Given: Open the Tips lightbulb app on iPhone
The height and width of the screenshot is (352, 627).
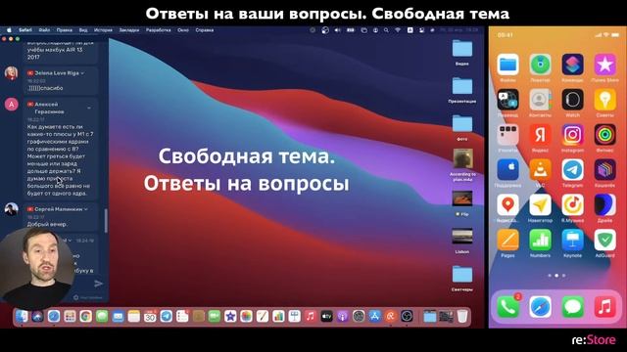Looking at the screenshot, I should (x=605, y=100).
